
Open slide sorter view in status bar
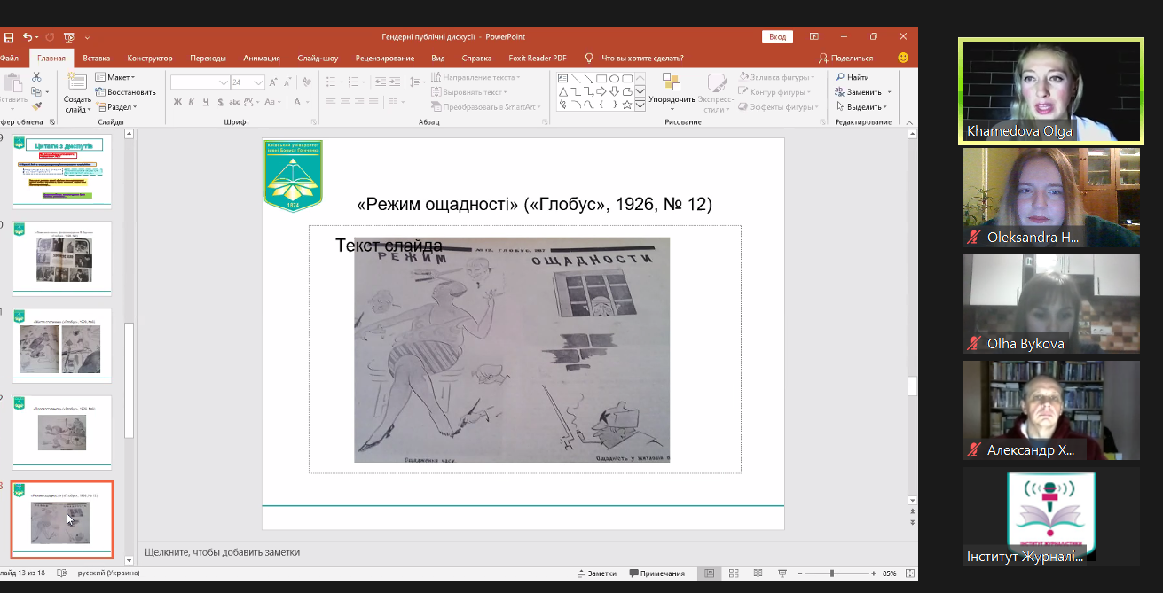pos(732,573)
